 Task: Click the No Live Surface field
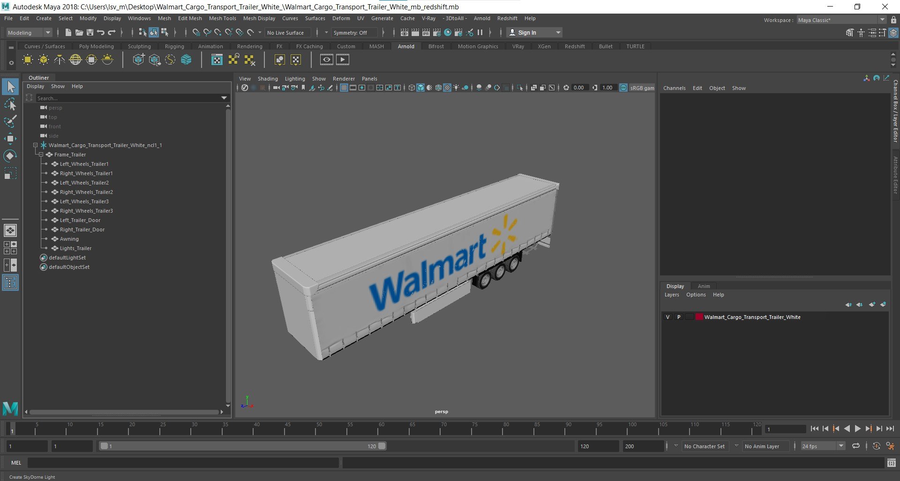click(x=288, y=32)
